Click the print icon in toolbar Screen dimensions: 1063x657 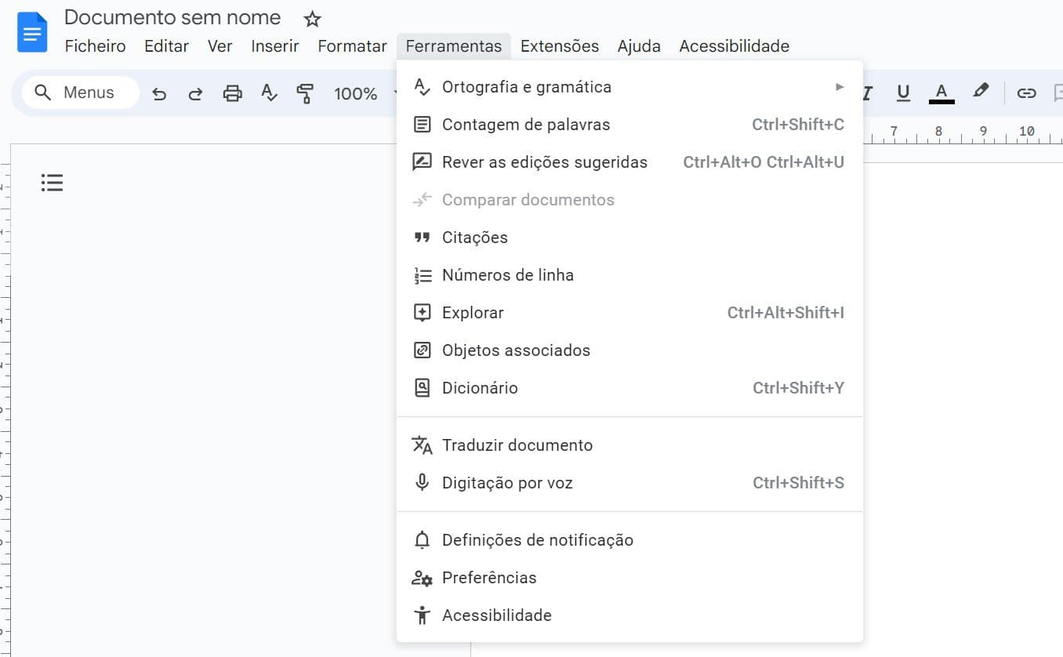tap(232, 93)
